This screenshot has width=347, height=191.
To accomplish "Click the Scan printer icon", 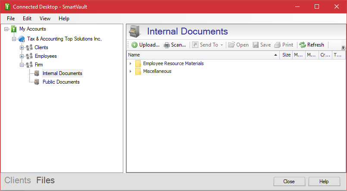I will [x=167, y=45].
